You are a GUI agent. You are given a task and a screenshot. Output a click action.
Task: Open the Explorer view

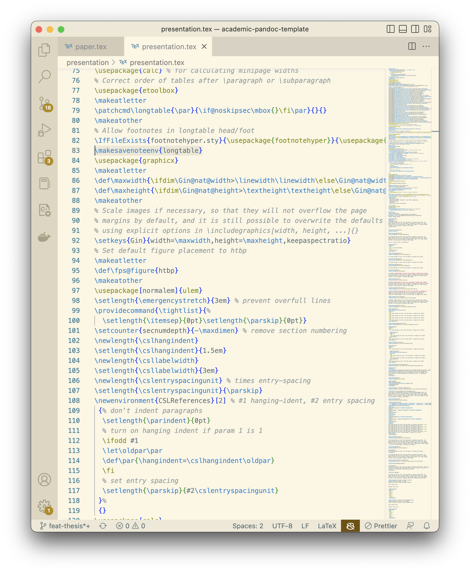pos(44,50)
